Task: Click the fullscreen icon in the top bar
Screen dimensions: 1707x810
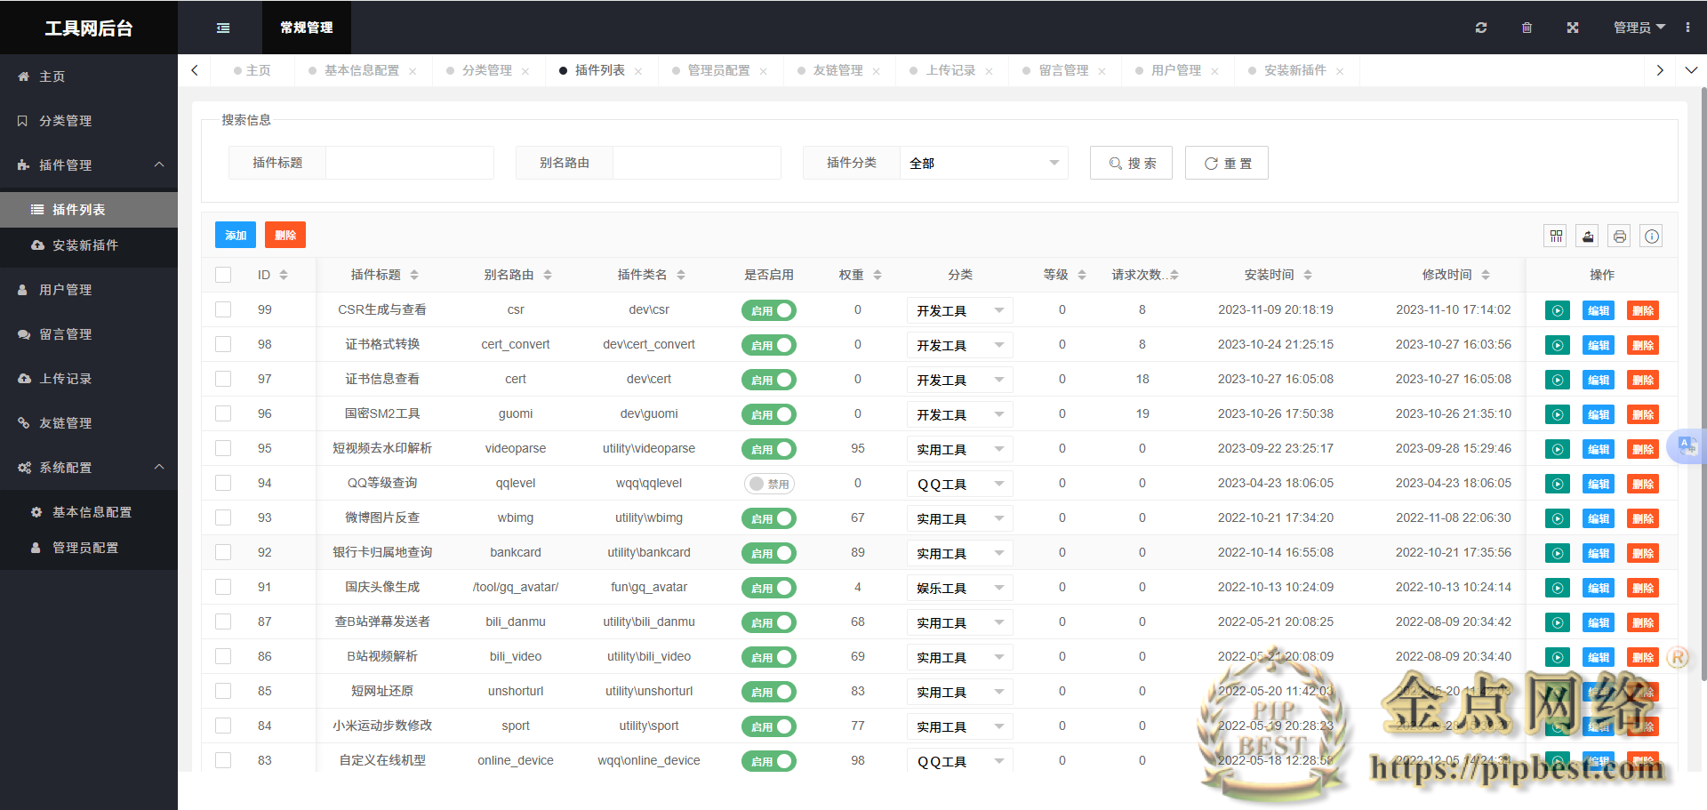Action: pyautogui.click(x=1573, y=28)
